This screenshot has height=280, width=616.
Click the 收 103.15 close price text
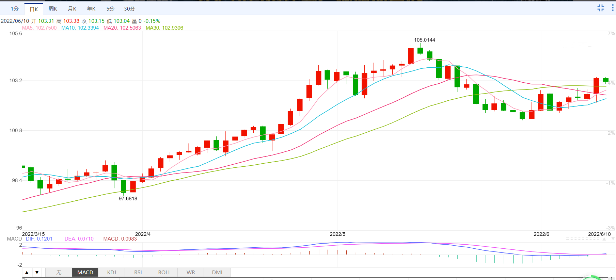tap(93, 21)
